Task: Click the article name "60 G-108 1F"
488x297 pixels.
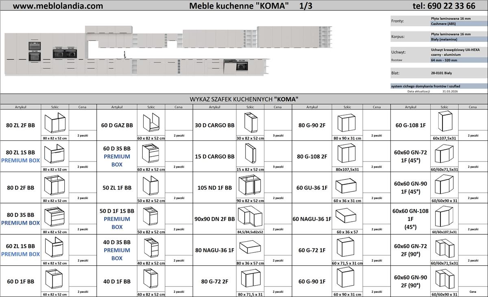Action: coord(410,125)
